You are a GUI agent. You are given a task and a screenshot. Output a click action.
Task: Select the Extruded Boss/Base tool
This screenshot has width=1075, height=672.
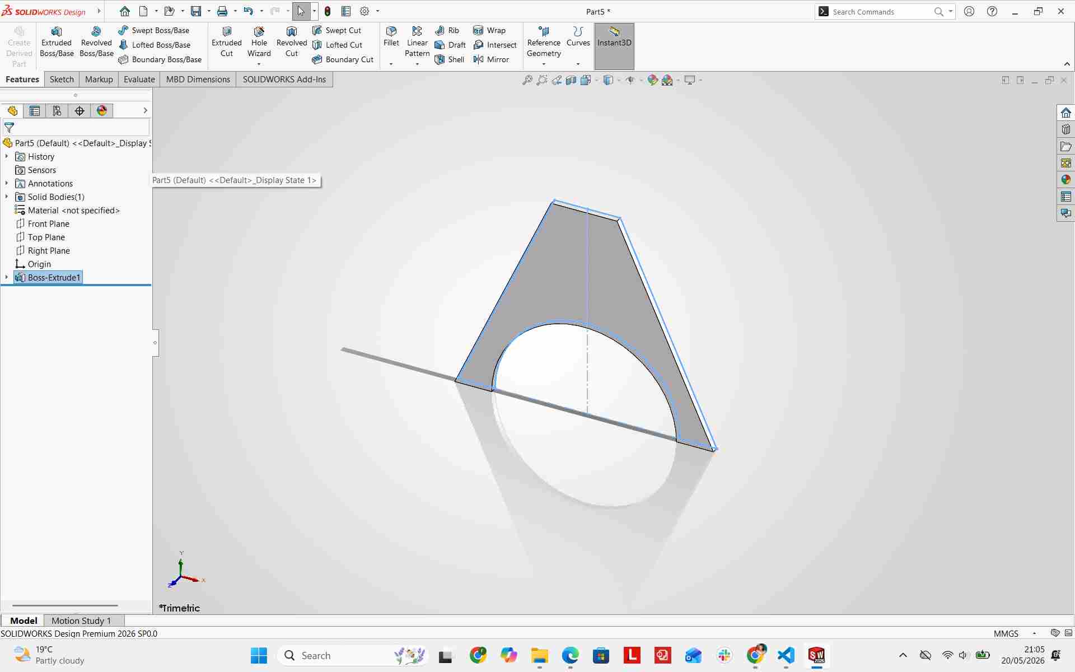click(57, 42)
